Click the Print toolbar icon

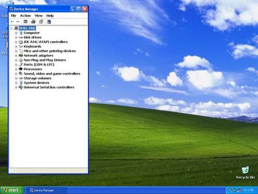[34, 22]
